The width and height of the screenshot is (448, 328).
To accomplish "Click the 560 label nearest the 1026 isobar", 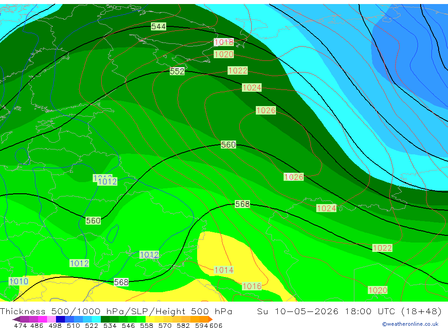I will (228, 145).
